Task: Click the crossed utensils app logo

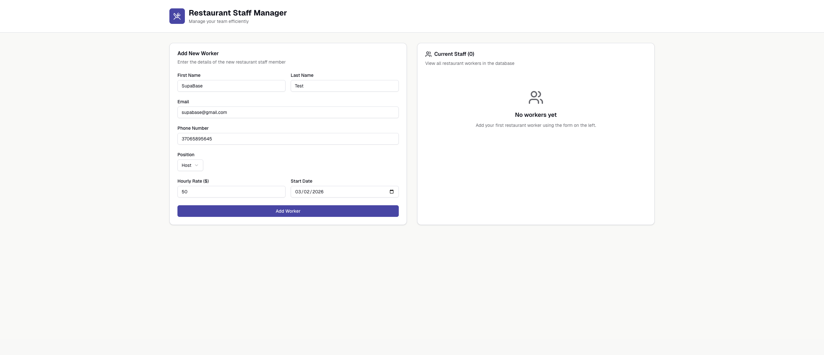Action: (177, 16)
